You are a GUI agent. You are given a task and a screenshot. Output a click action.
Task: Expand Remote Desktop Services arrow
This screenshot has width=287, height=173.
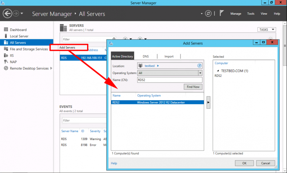pos(51,68)
